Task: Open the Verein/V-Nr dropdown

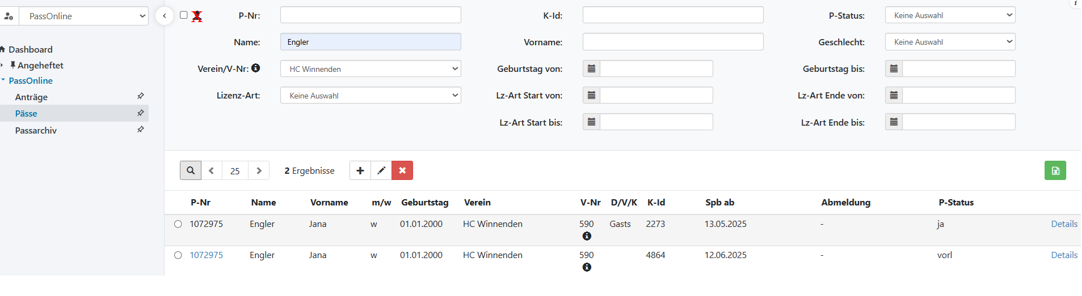Action: coord(371,69)
